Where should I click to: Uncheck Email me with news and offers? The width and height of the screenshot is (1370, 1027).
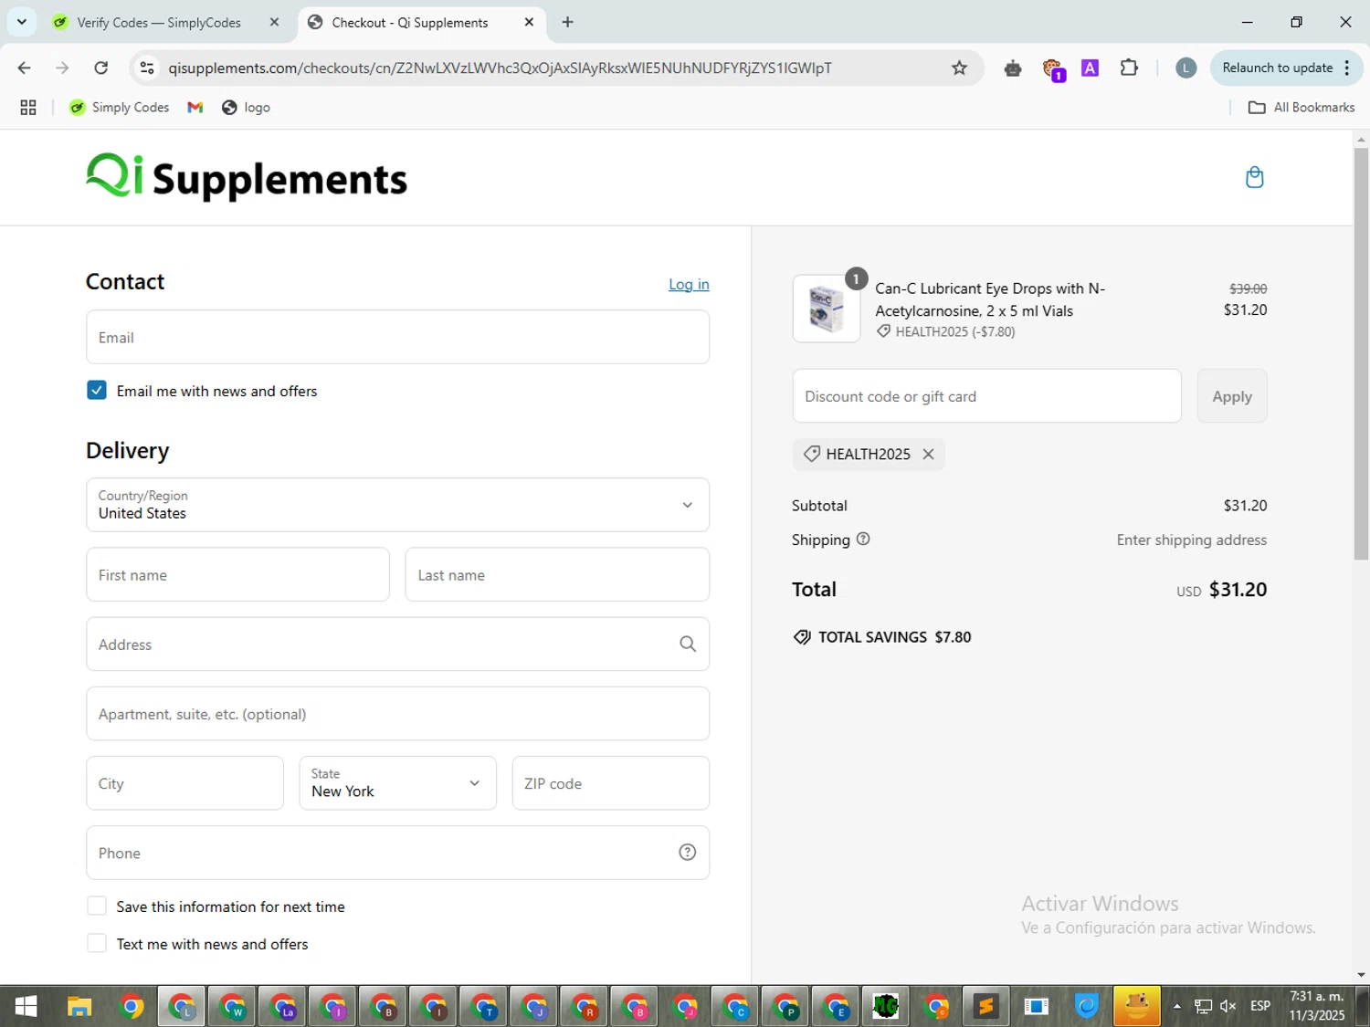point(97,391)
